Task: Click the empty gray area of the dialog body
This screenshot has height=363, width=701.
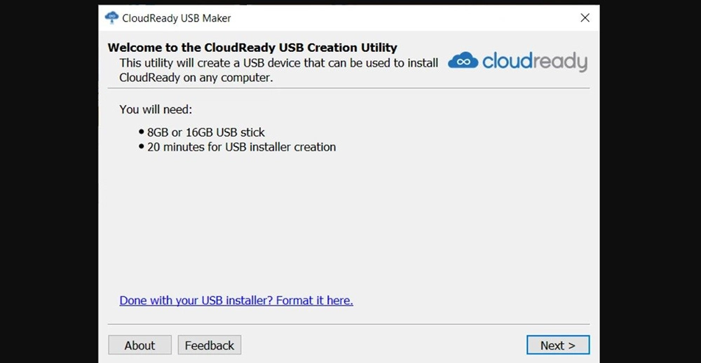Action: pyautogui.click(x=348, y=224)
